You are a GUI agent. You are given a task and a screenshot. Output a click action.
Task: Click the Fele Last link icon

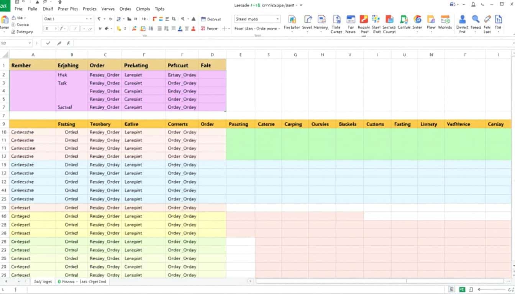[x=487, y=20]
